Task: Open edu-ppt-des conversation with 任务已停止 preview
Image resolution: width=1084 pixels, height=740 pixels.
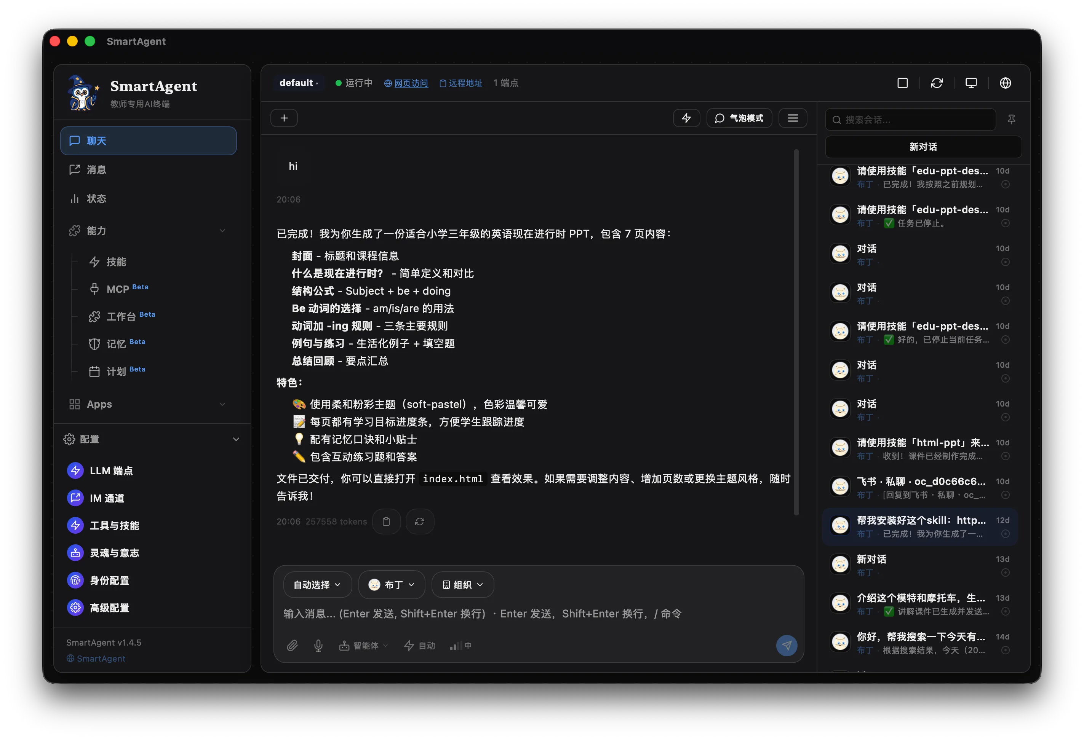Action: coord(919,216)
